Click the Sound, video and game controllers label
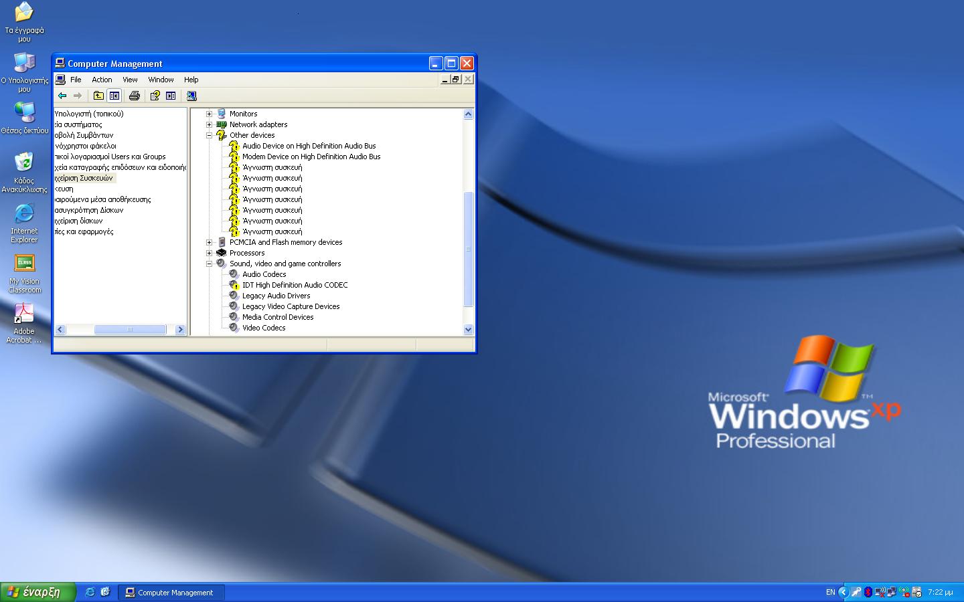The image size is (964, 602). [285, 264]
